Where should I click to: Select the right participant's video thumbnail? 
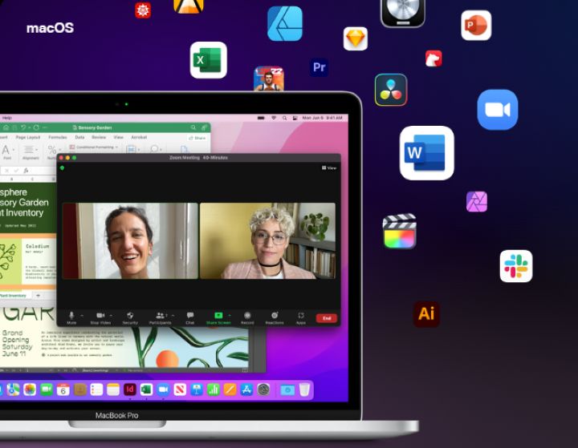tap(267, 240)
